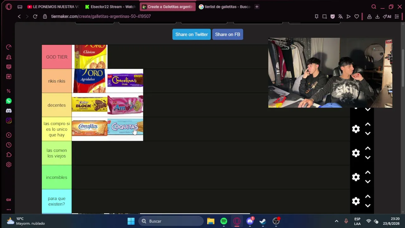405x228 pixels.
Task: Click the 'para que existen?' tier label
Action: pos(57,201)
